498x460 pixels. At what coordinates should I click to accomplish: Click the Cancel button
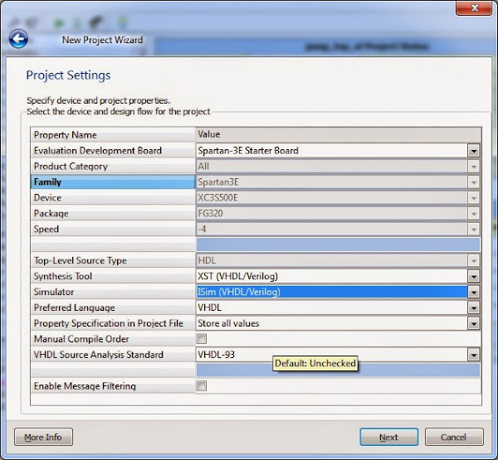coord(454,437)
